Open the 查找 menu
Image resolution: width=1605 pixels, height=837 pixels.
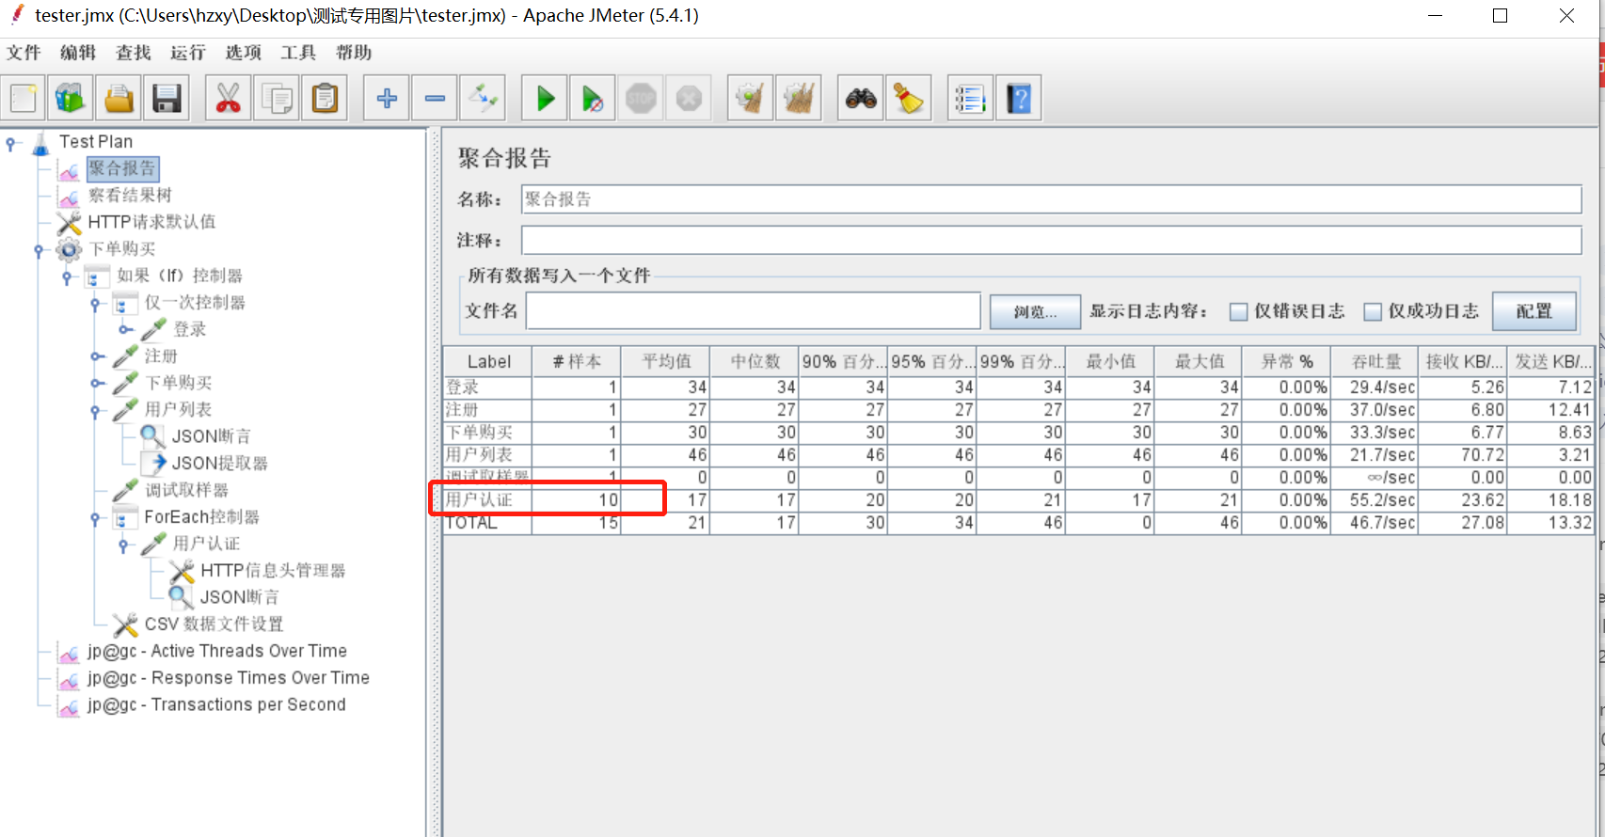134,53
